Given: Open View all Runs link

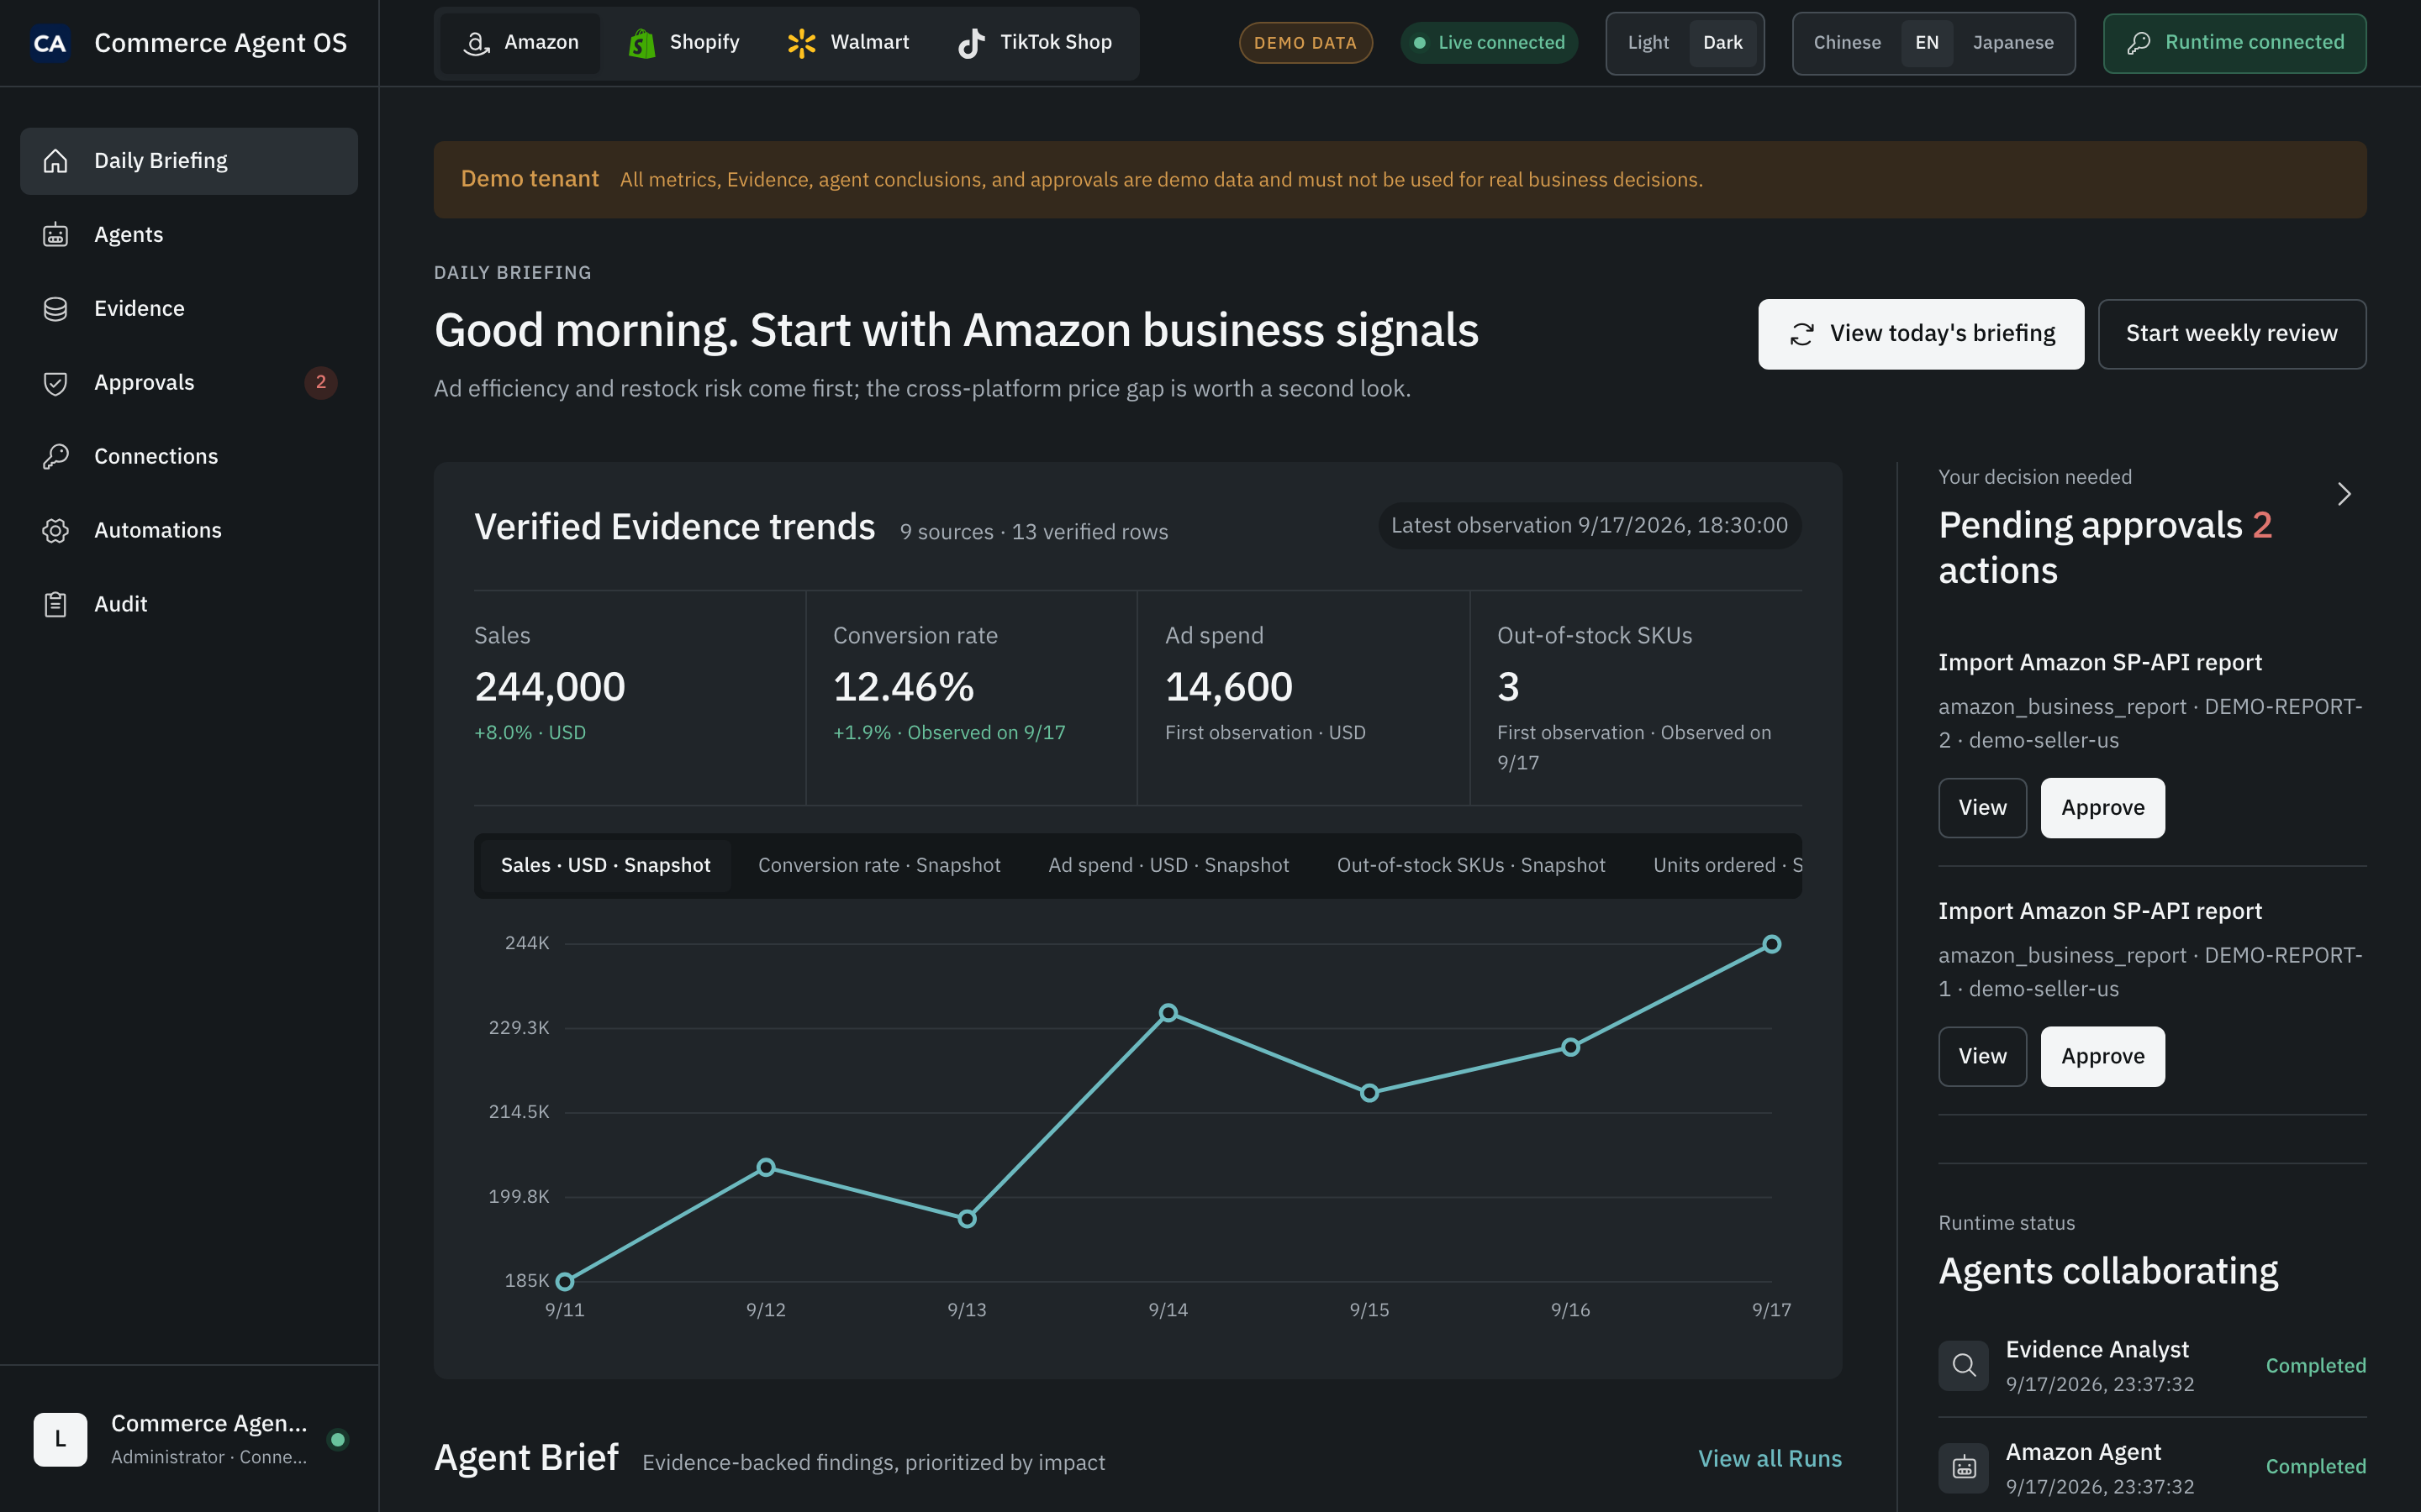Looking at the screenshot, I should coord(1770,1459).
